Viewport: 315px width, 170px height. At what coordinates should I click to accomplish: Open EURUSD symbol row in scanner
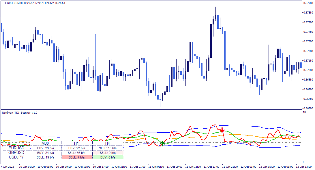(x=16, y=148)
